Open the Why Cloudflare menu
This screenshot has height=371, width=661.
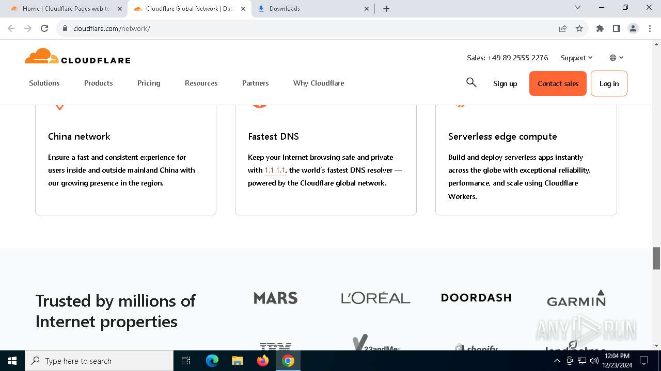pyautogui.click(x=319, y=83)
